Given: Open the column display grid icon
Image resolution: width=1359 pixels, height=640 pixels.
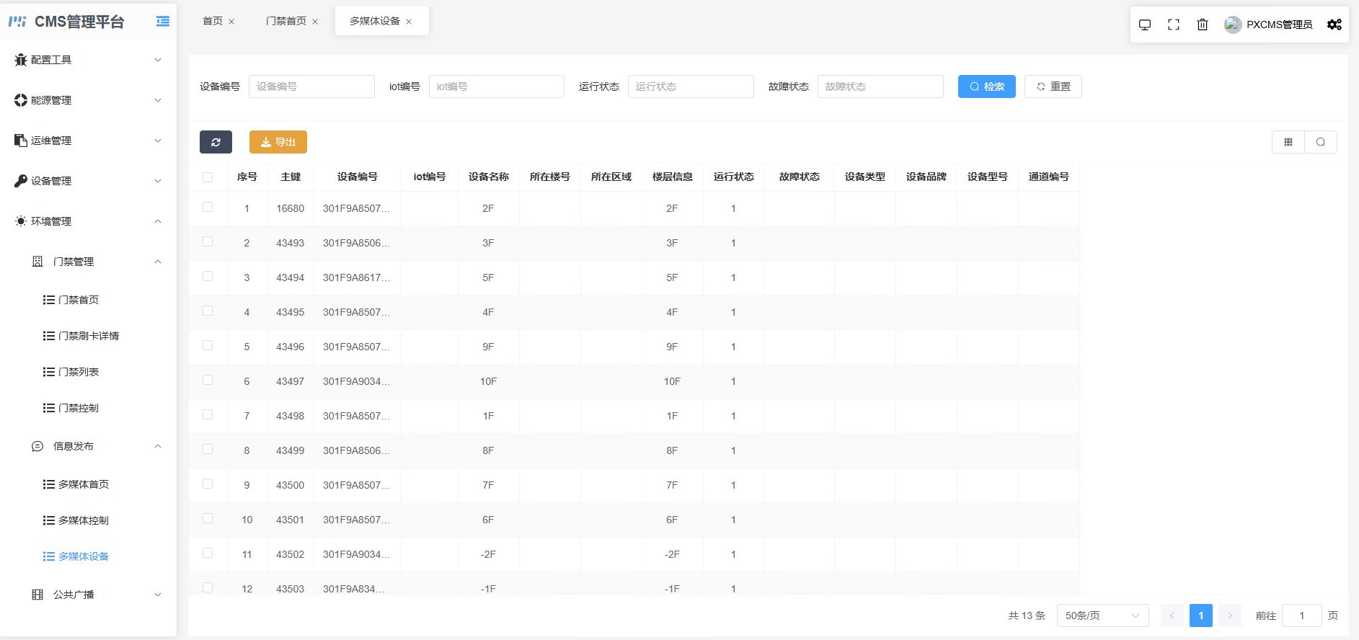Looking at the screenshot, I should click(x=1288, y=142).
